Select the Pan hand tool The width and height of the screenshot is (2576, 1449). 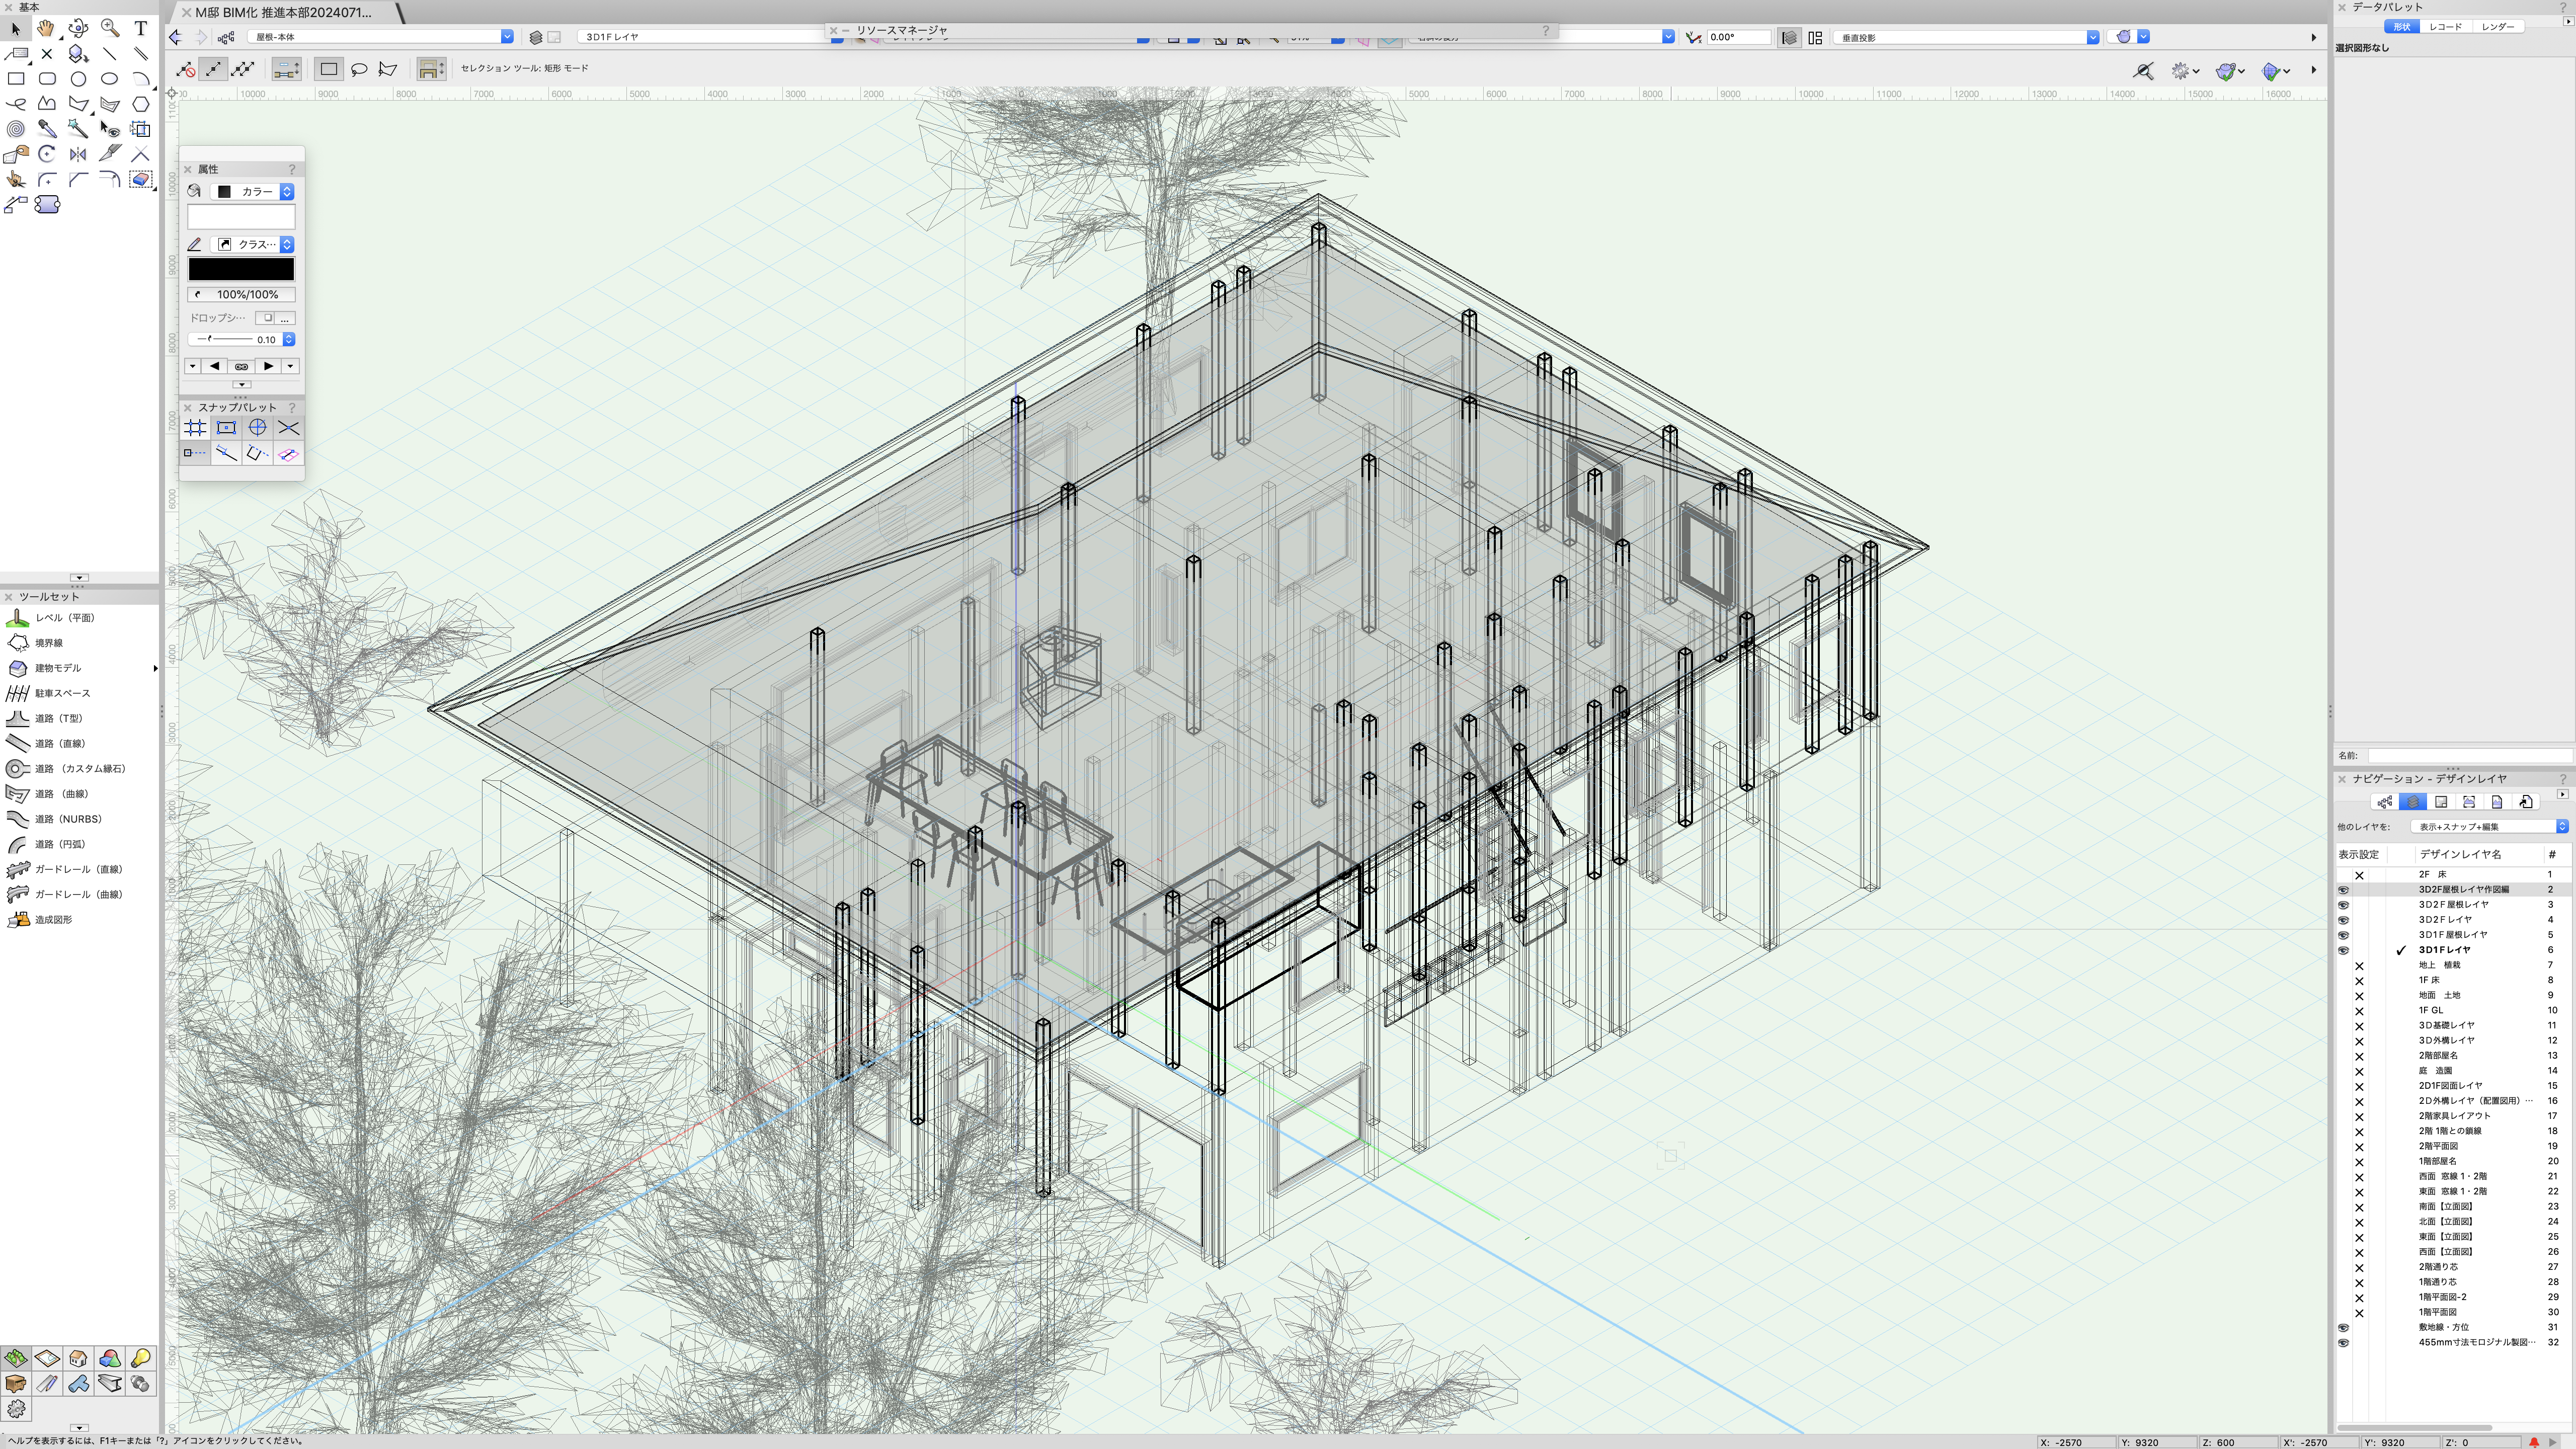46,28
